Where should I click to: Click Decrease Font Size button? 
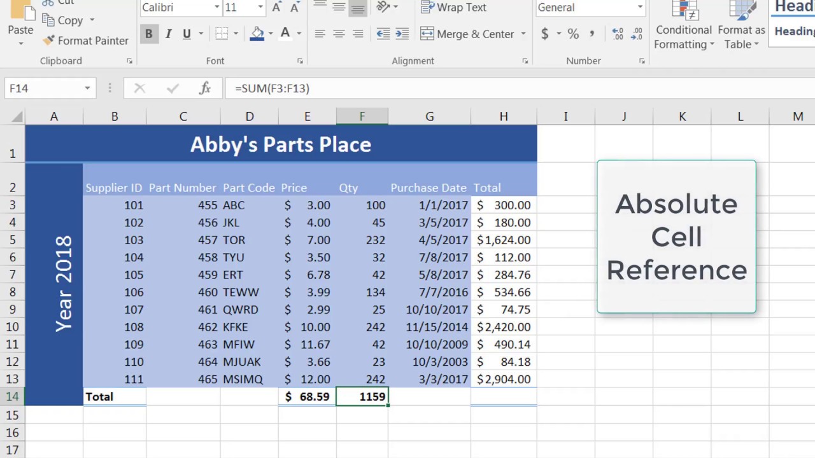pos(294,8)
